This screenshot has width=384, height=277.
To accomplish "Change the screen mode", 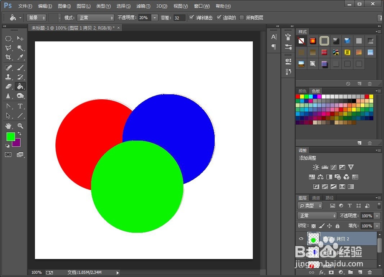I will 20,154.
